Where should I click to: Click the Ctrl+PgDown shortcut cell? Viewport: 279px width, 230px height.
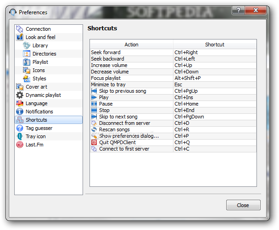(215, 117)
